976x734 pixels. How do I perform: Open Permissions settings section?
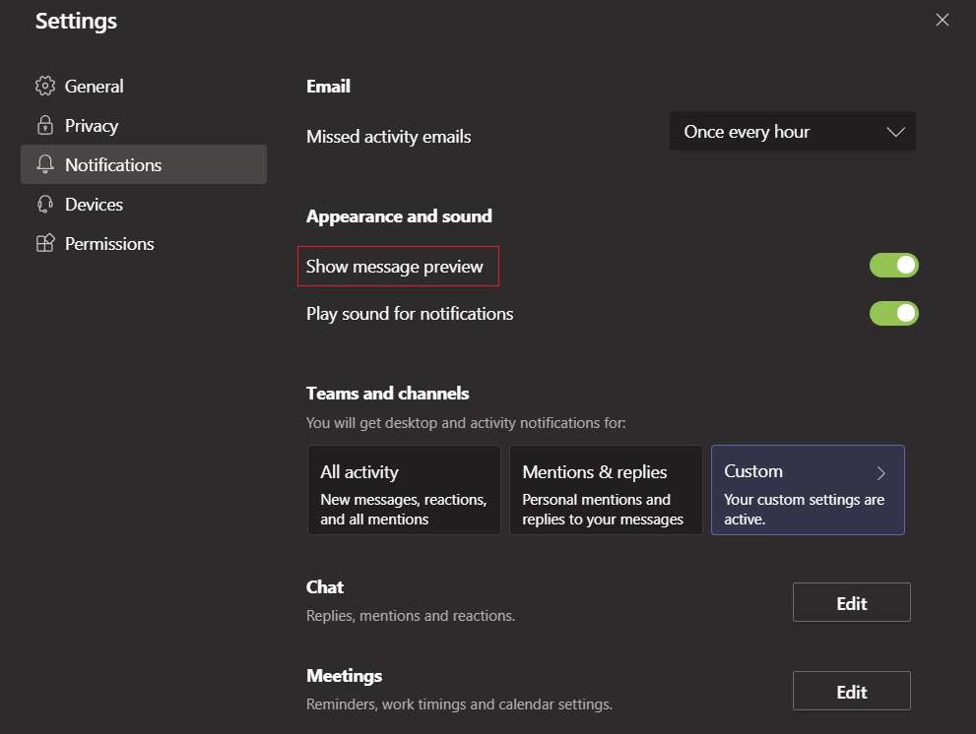(109, 244)
